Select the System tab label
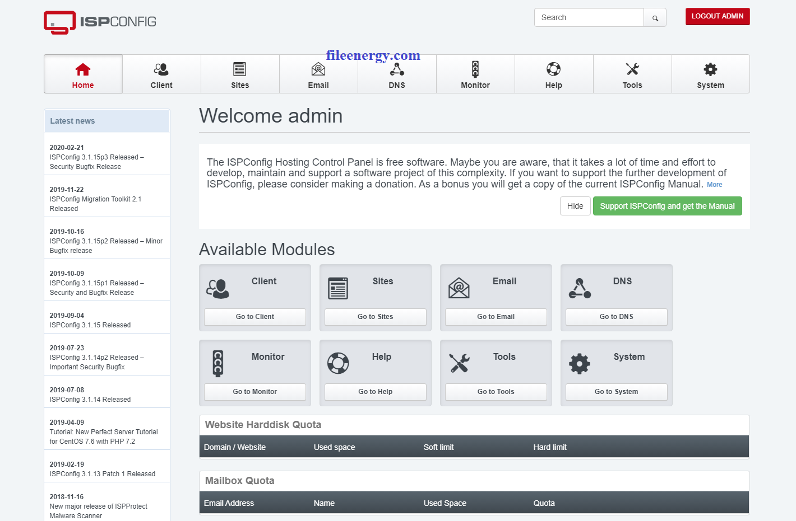This screenshot has width=796, height=521. pyautogui.click(x=711, y=85)
